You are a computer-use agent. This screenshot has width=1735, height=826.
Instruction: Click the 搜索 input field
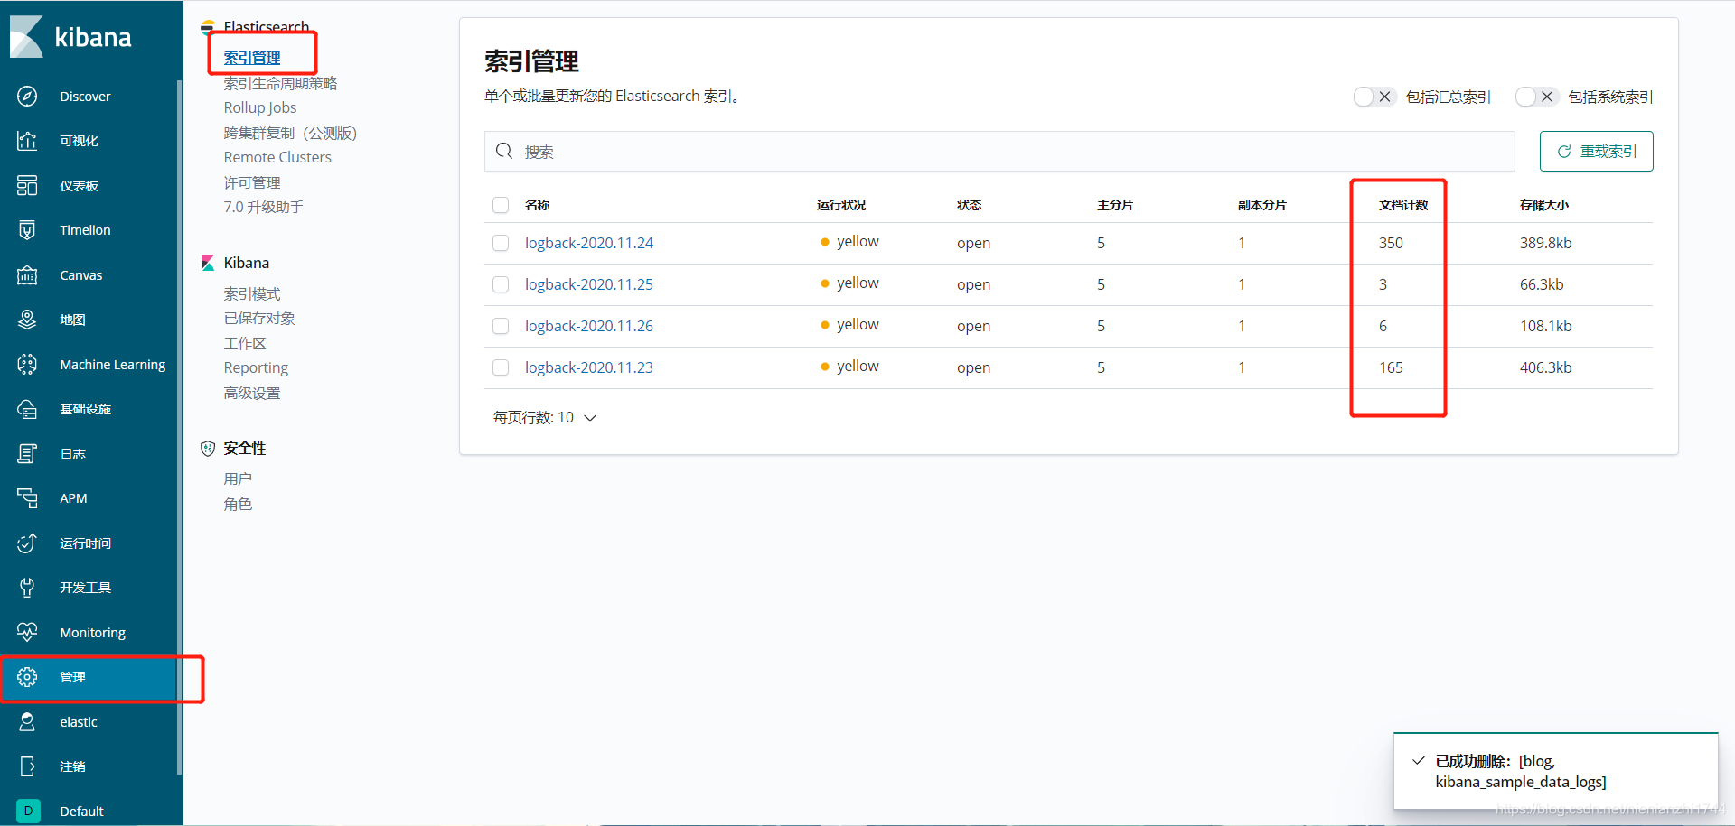tap(999, 151)
